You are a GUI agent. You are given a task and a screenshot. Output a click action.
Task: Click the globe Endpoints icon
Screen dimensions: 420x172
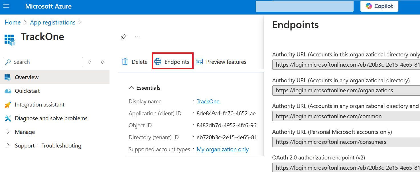[158, 62]
